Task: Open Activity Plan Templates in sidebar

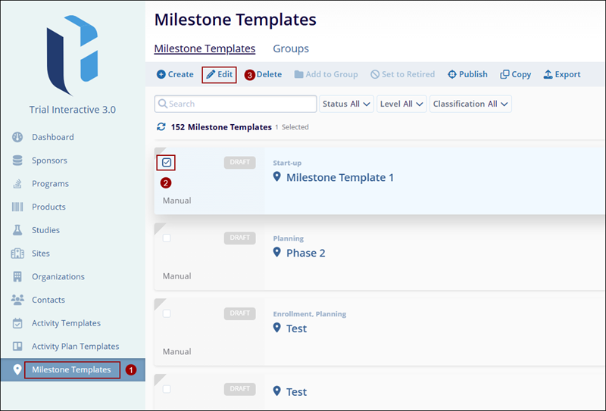Action: [75, 346]
